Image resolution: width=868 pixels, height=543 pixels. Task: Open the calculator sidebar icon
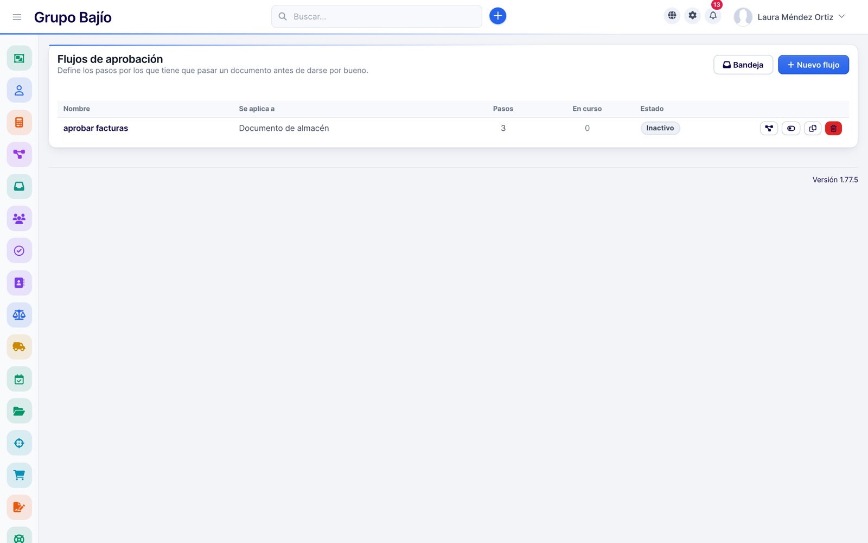tap(19, 122)
